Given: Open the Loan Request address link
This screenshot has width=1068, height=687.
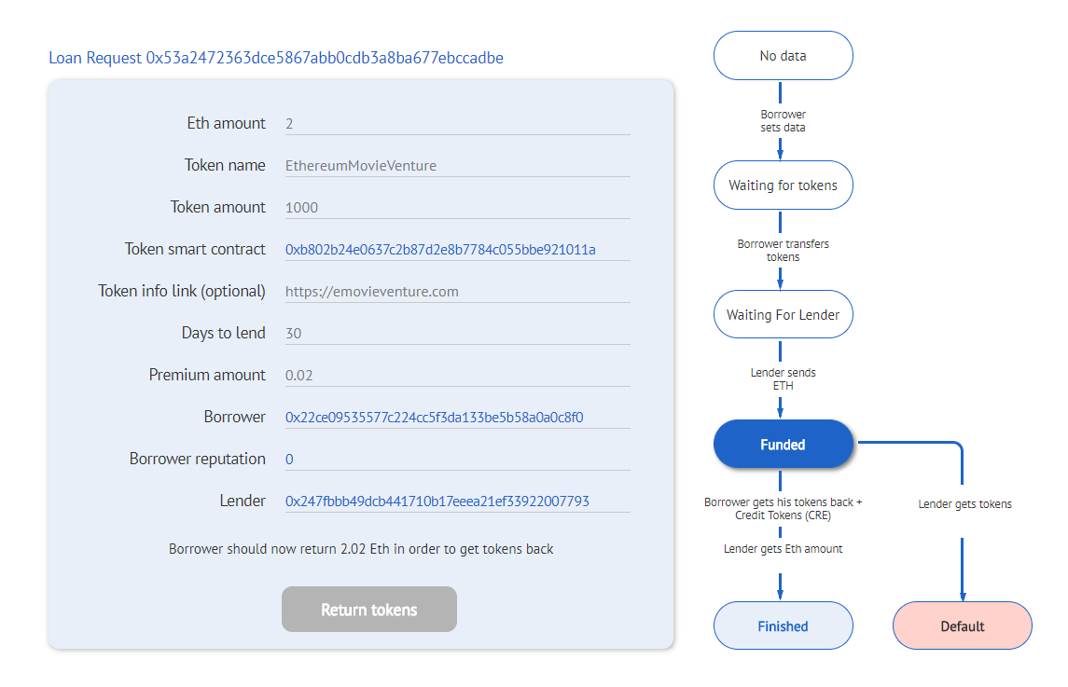Looking at the screenshot, I should click(x=276, y=58).
